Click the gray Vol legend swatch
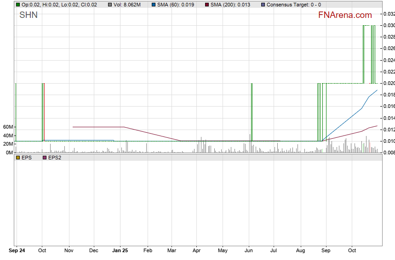Image resolution: width=395 pixels, height=260 pixels. 110,5
